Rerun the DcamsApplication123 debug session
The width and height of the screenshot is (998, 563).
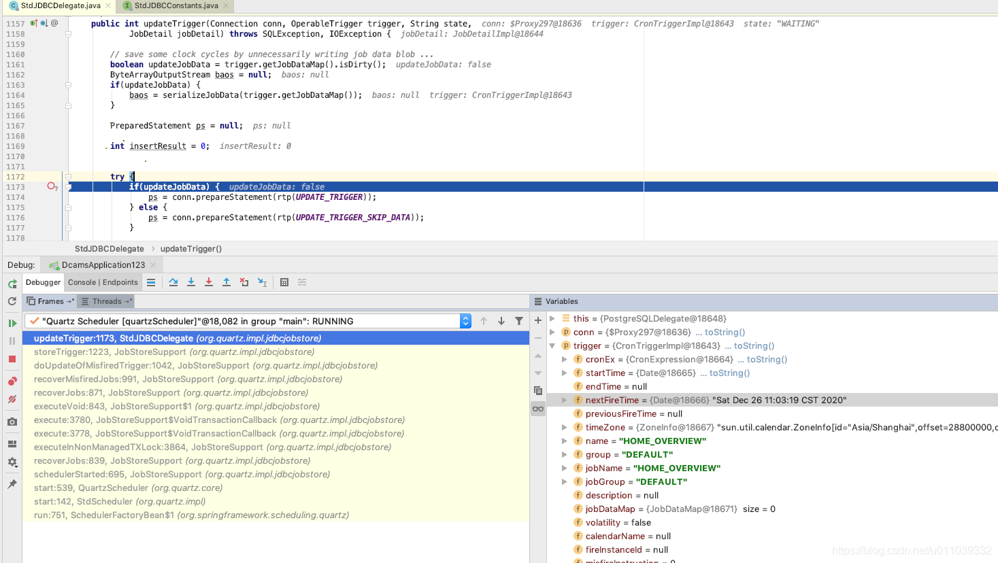tap(12, 284)
